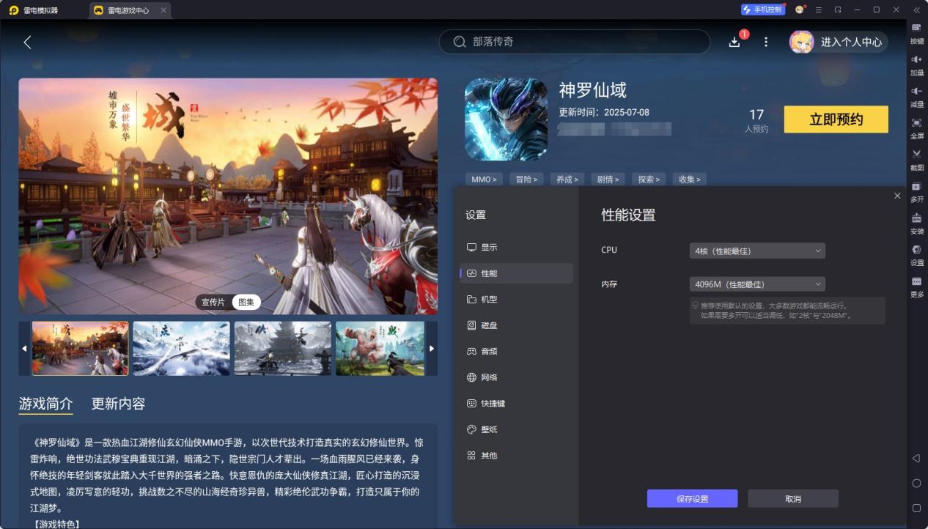The height and width of the screenshot is (529, 928).
Task: Click the 立即预约 reserve now button
Action: [836, 119]
